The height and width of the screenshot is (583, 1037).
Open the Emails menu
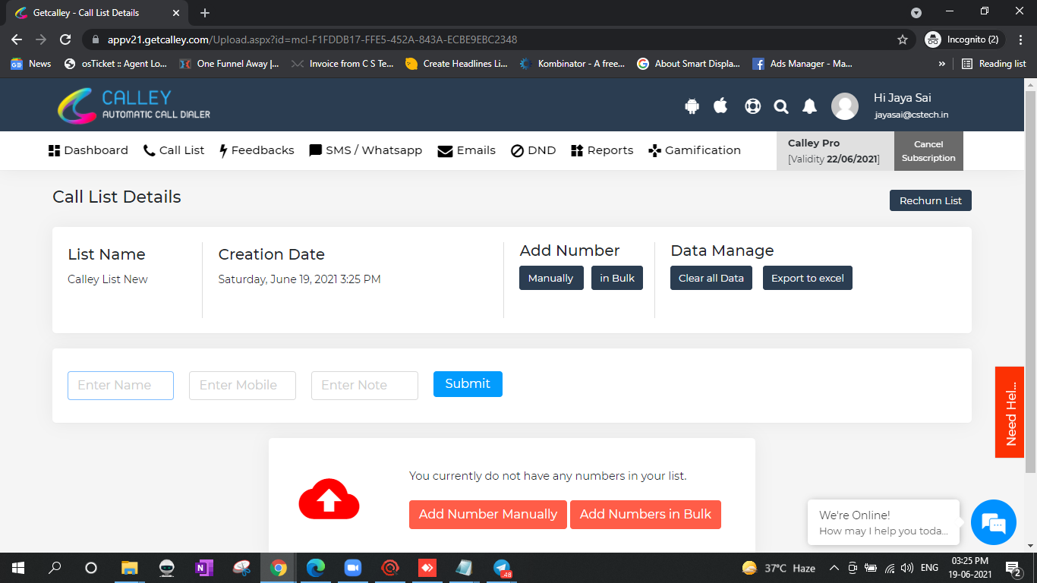point(467,150)
